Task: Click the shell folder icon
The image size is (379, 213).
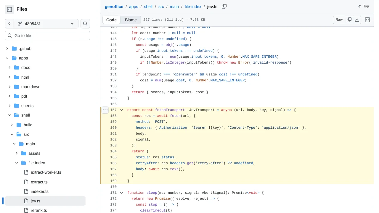Action: (x=17, y=115)
